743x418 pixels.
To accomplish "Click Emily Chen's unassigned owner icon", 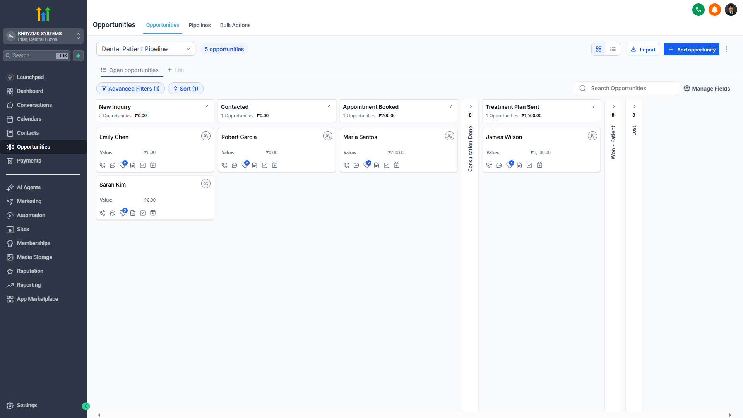I will (x=206, y=136).
